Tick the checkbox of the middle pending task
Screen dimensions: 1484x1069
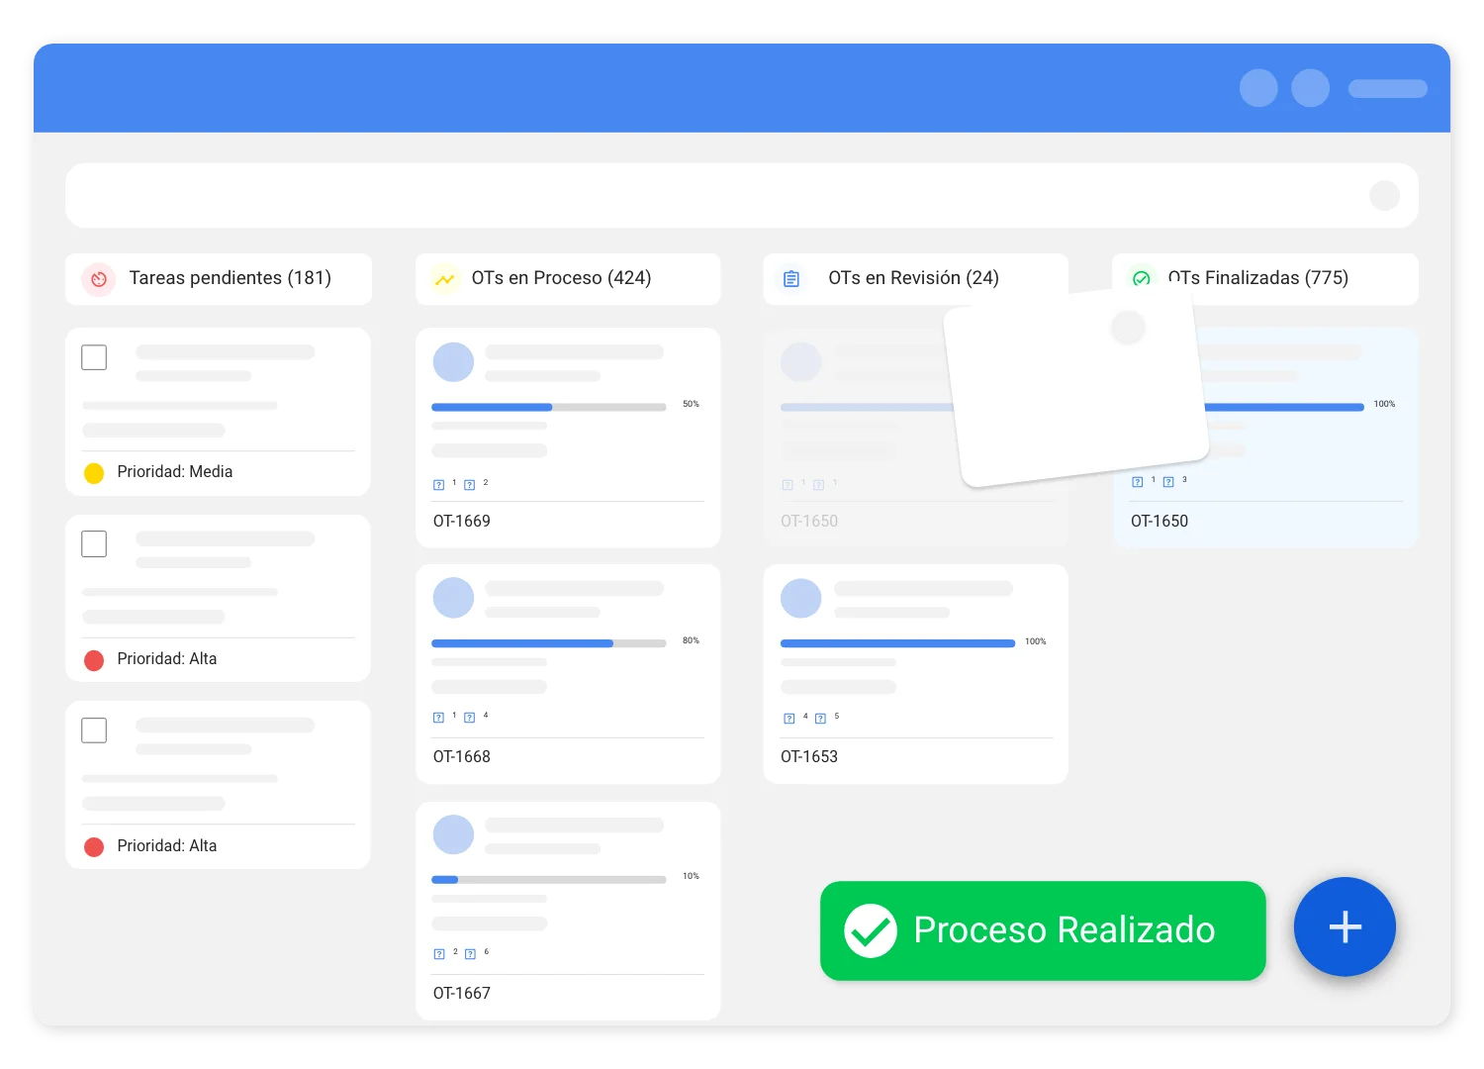(x=94, y=543)
